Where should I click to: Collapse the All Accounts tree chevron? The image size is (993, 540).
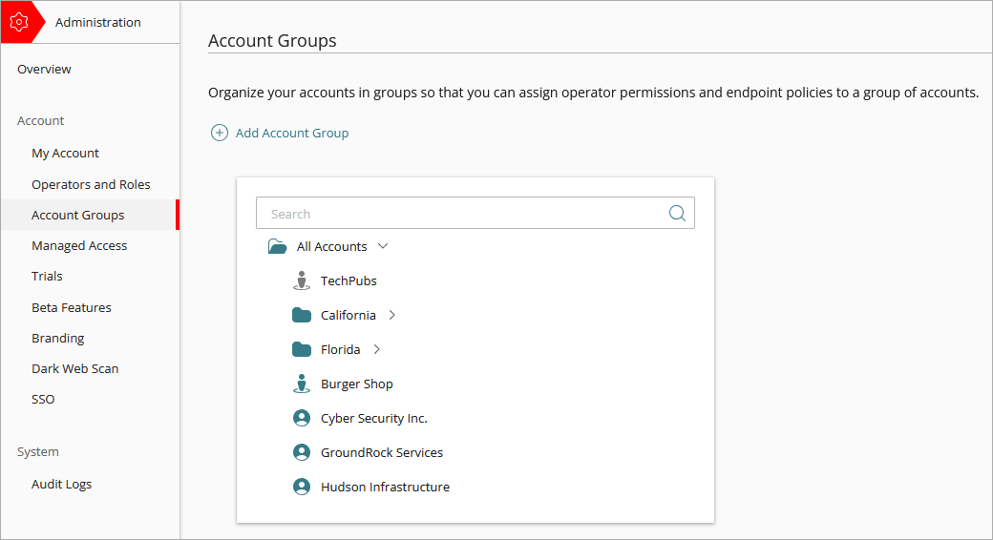point(383,246)
